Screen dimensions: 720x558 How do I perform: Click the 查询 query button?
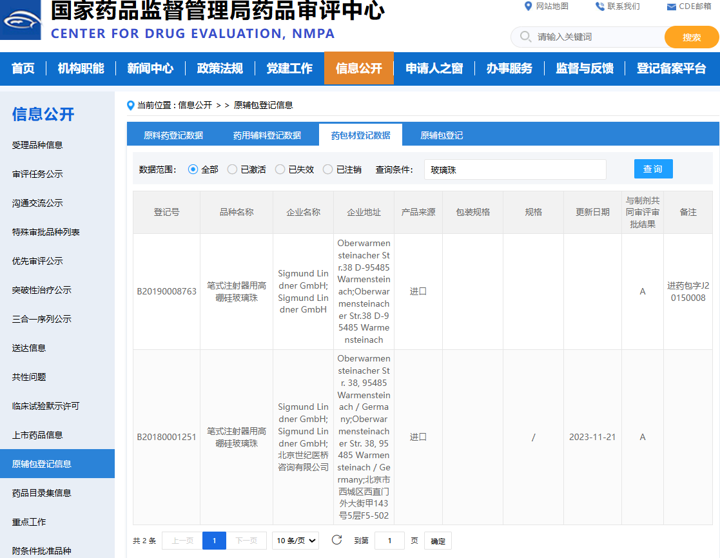coord(653,169)
